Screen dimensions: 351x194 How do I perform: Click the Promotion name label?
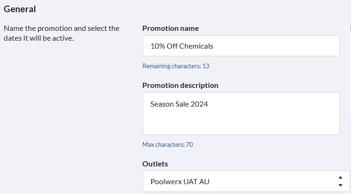[x=170, y=28]
